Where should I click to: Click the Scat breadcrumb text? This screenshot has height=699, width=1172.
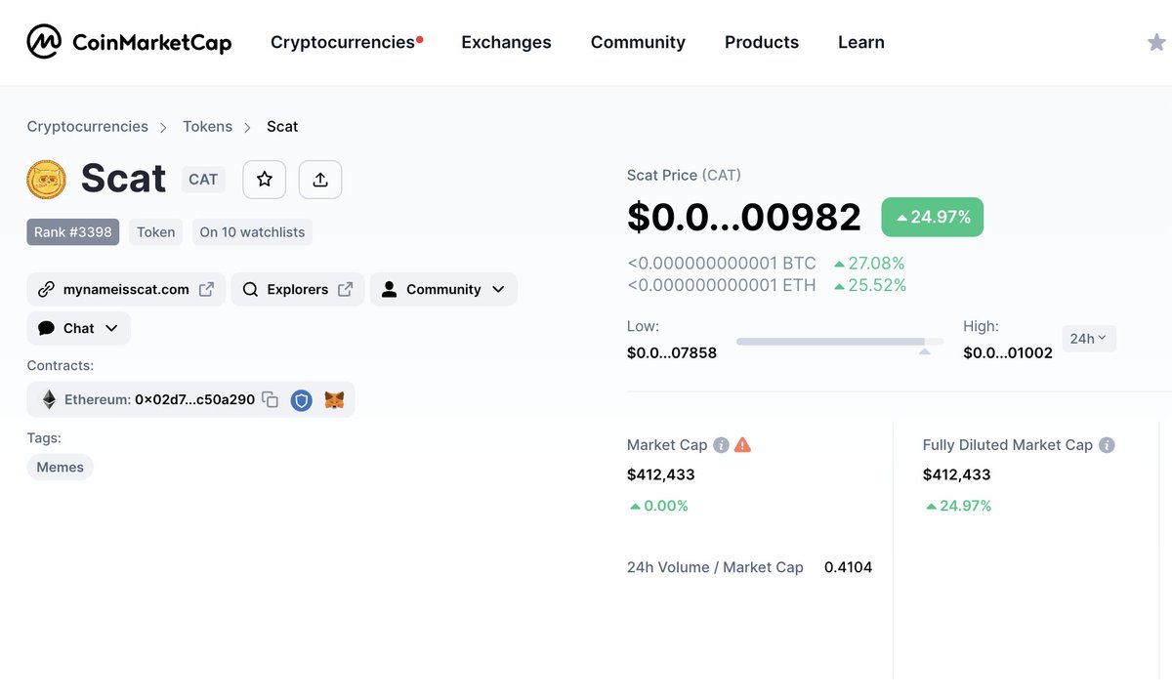tap(282, 126)
